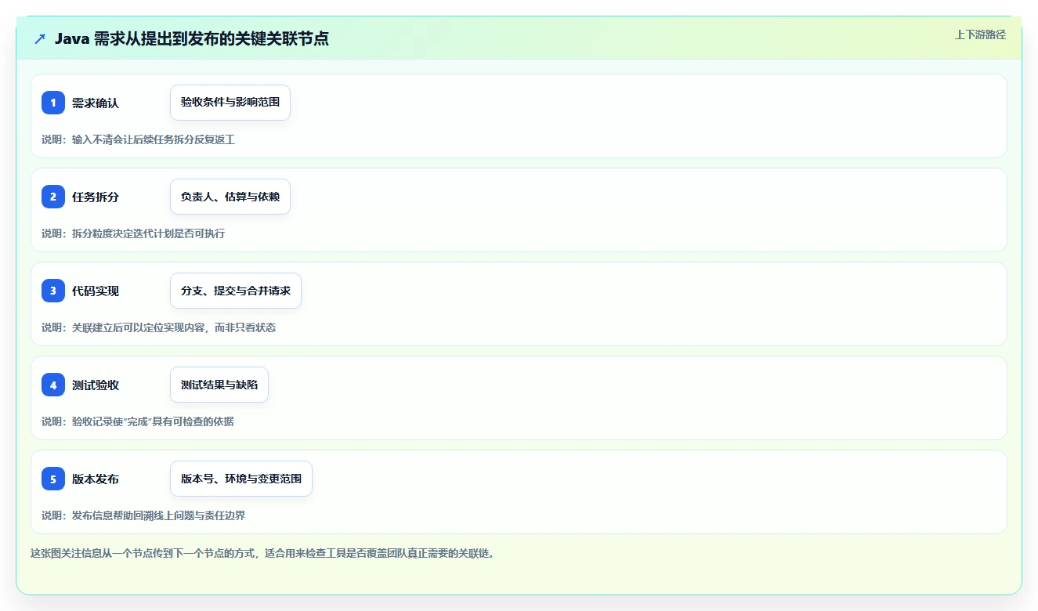This screenshot has height=611, width=1038.
Task: Click the 版本号、环境与变更范围 chip
Action: click(x=241, y=479)
